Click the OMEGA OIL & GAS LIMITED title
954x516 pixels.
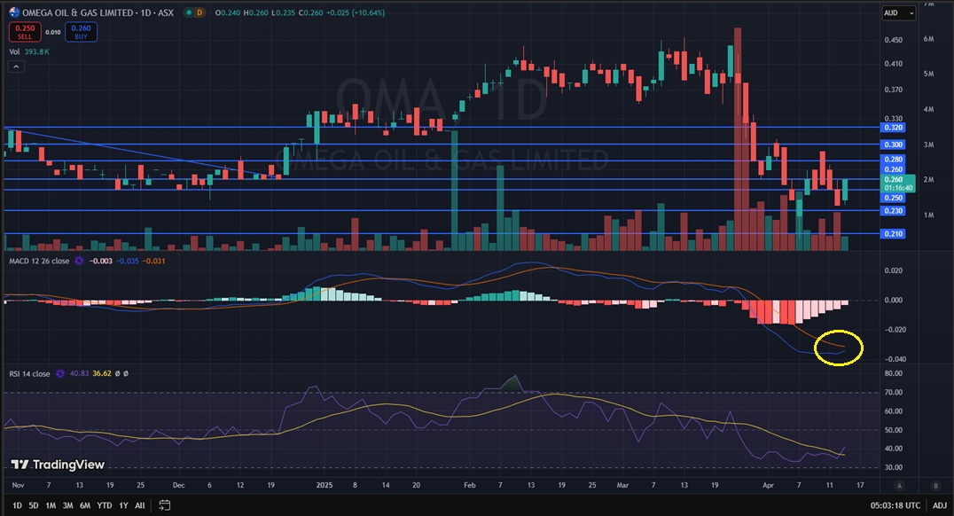(77, 12)
